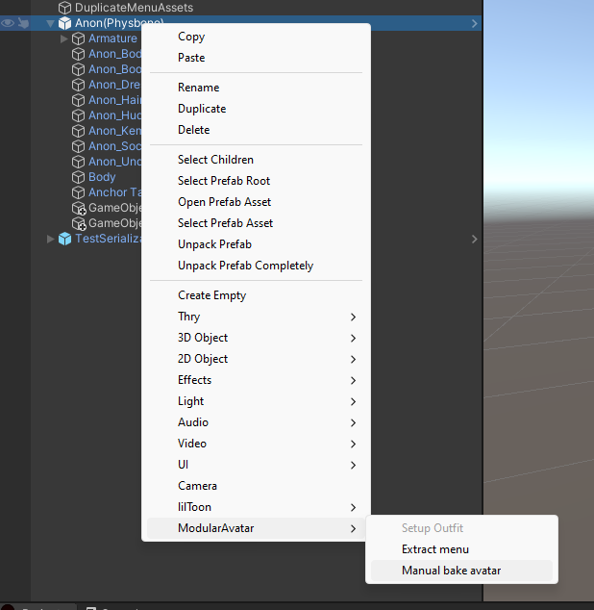Select the Body hierarchy row text
The width and height of the screenshot is (594, 610).
pos(102,177)
